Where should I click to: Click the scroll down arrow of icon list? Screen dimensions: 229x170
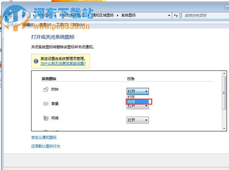point(224,128)
